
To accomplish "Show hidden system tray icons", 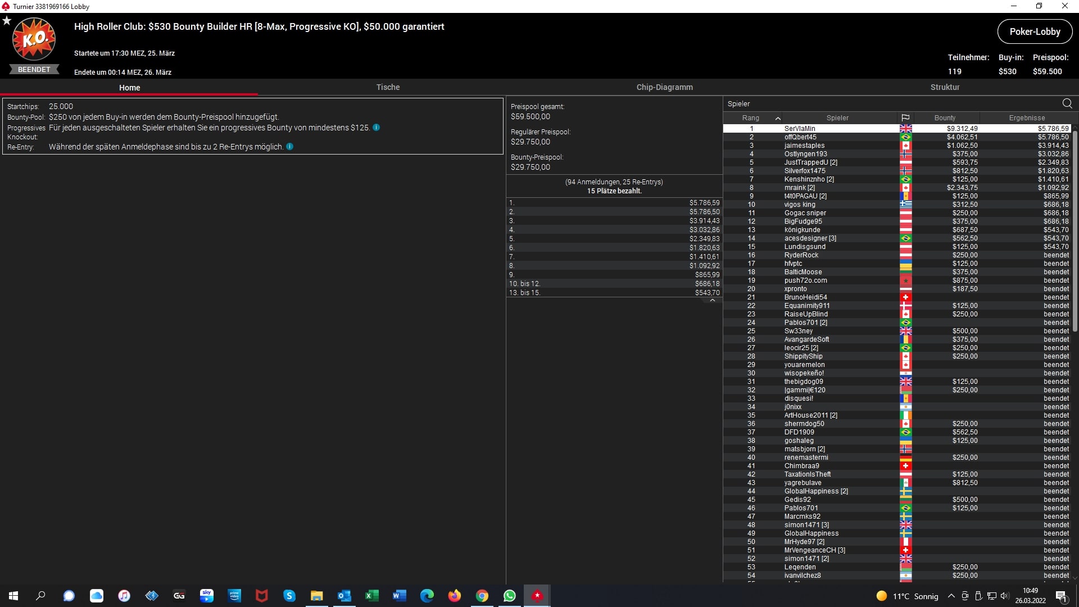I will pyautogui.click(x=951, y=596).
